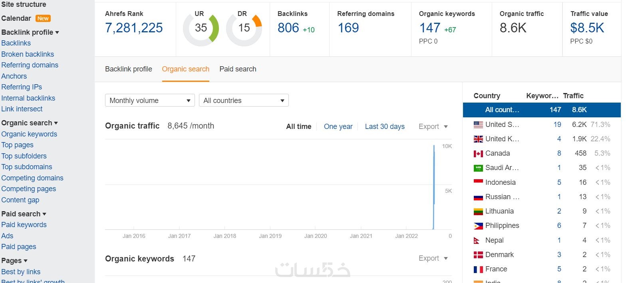Open Competing domains report
626x283 pixels.
pyautogui.click(x=32, y=178)
